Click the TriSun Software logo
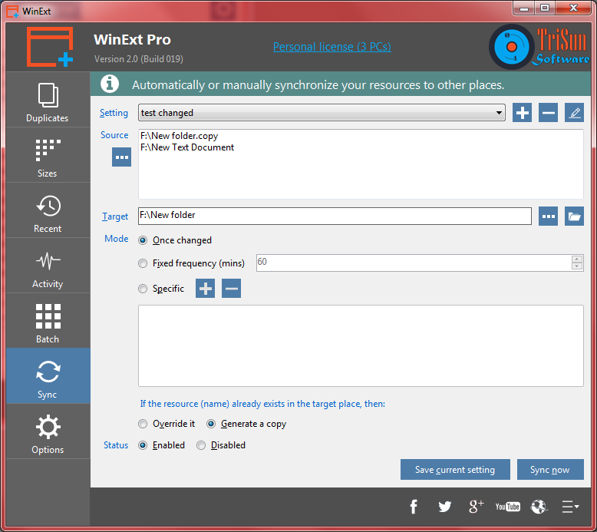597x532 pixels. tap(539, 48)
